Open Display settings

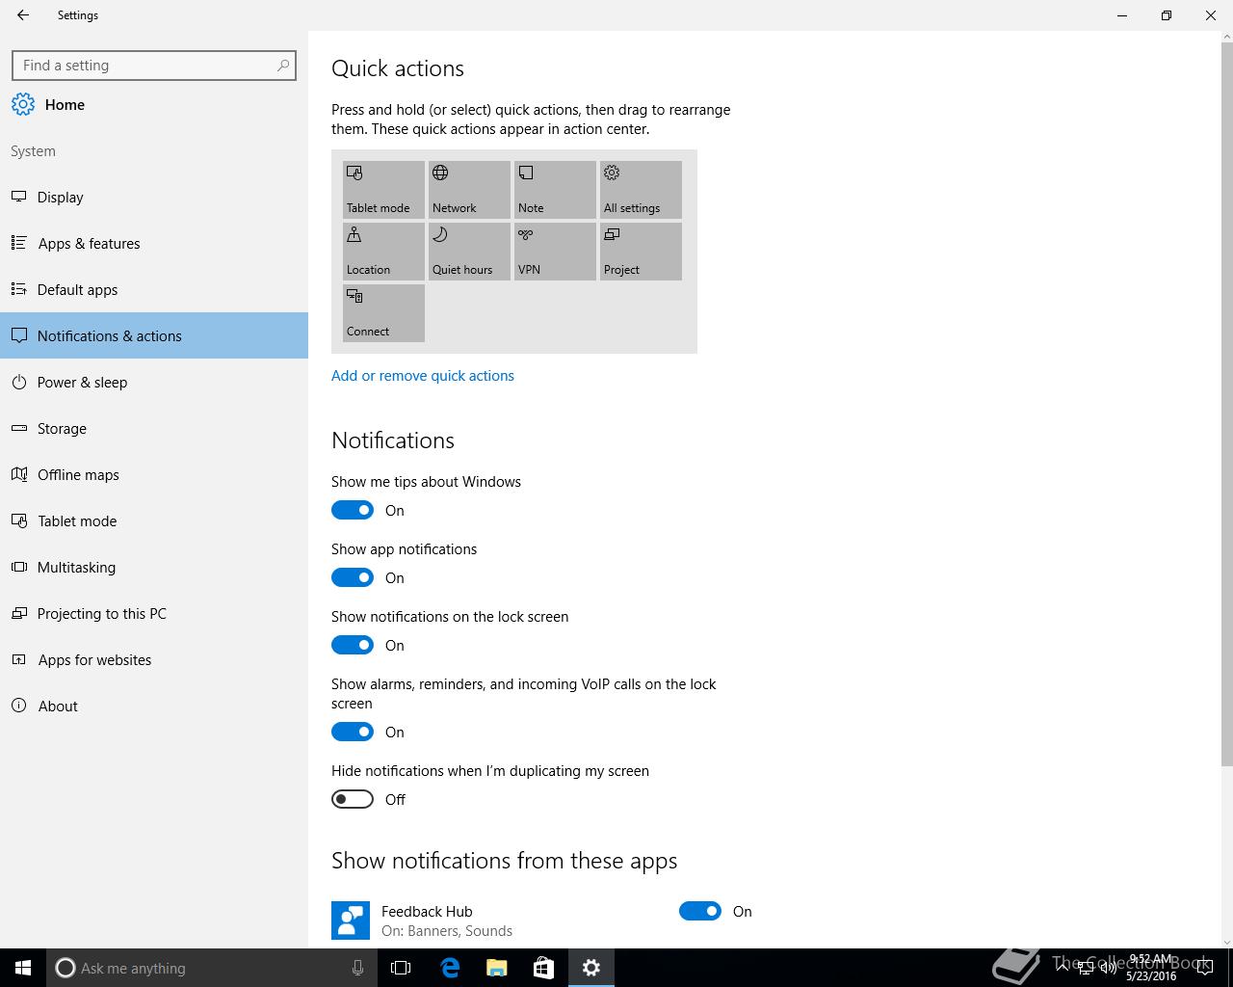click(154, 197)
